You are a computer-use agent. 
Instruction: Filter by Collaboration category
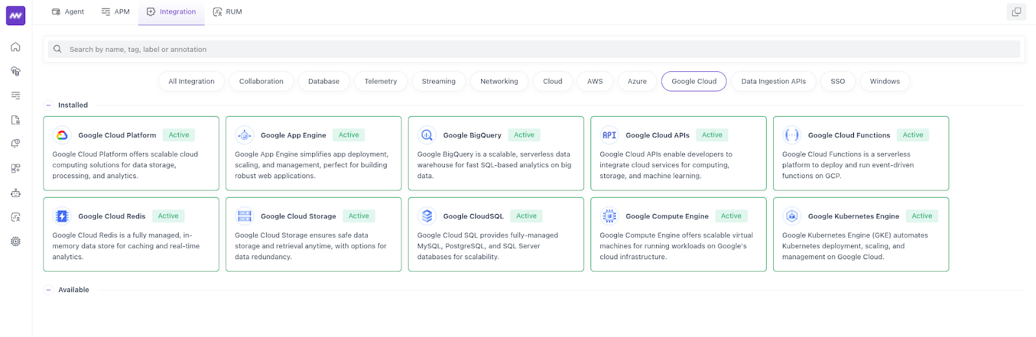click(262, 82)
